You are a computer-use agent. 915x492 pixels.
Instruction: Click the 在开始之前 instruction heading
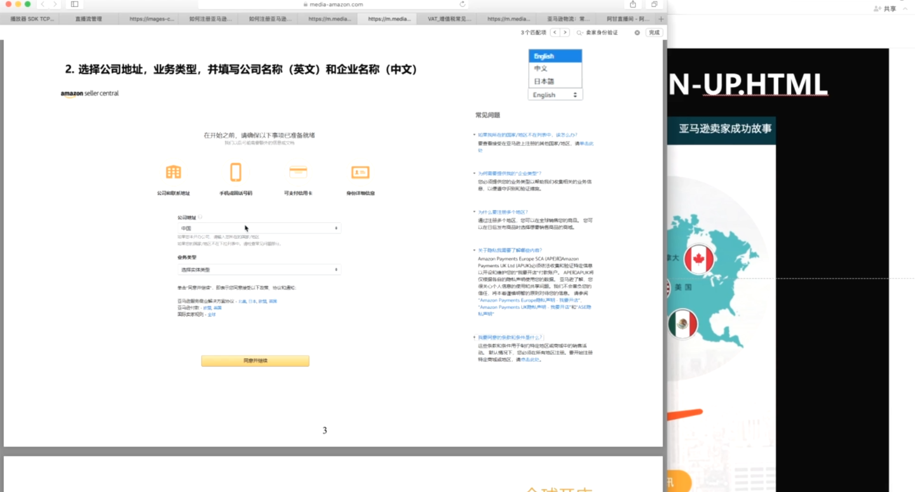pyautogui.click(x=259, y=135)
